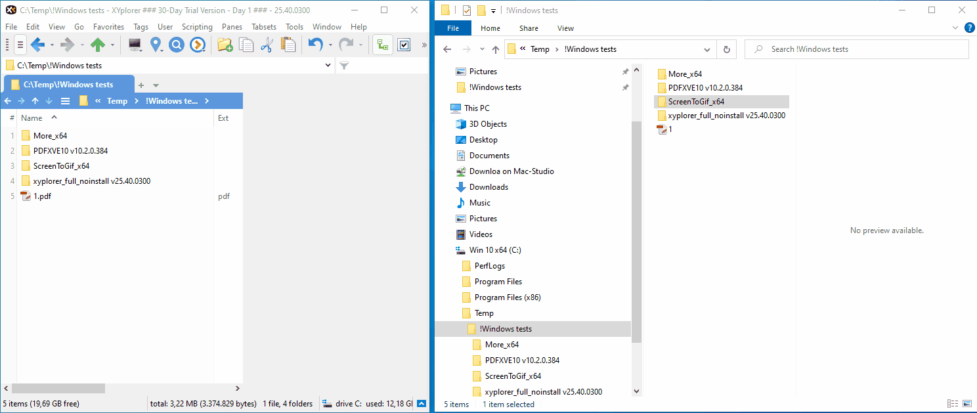The width and height of the screenshot is (977, 413).
Task: Switch to the View ribbon tab
Action: (x=565, y=28)
